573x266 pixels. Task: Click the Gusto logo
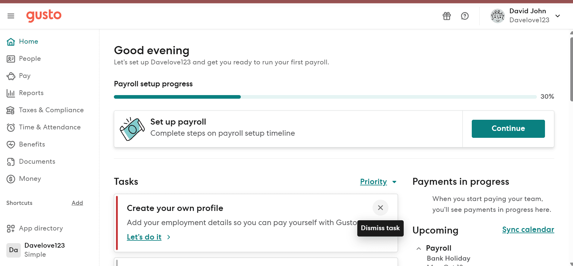(44, 16)
